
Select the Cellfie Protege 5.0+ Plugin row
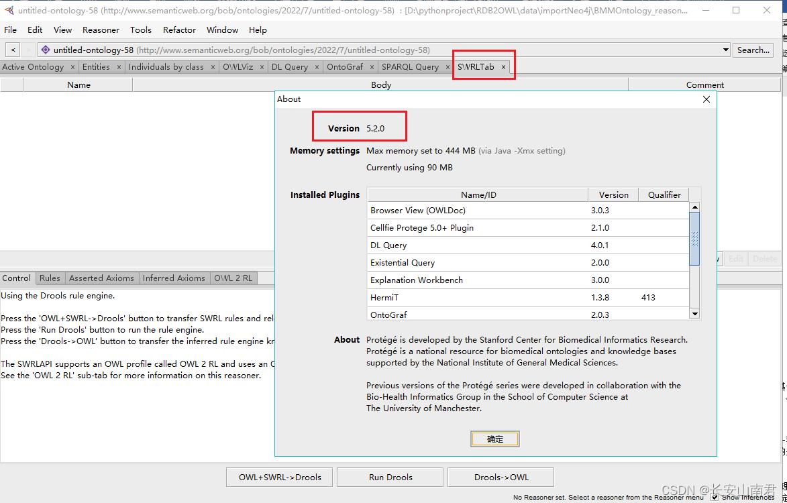coord(529,227)
